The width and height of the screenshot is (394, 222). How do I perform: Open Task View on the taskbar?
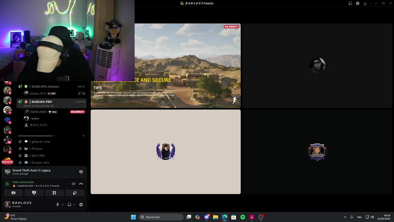189,217
